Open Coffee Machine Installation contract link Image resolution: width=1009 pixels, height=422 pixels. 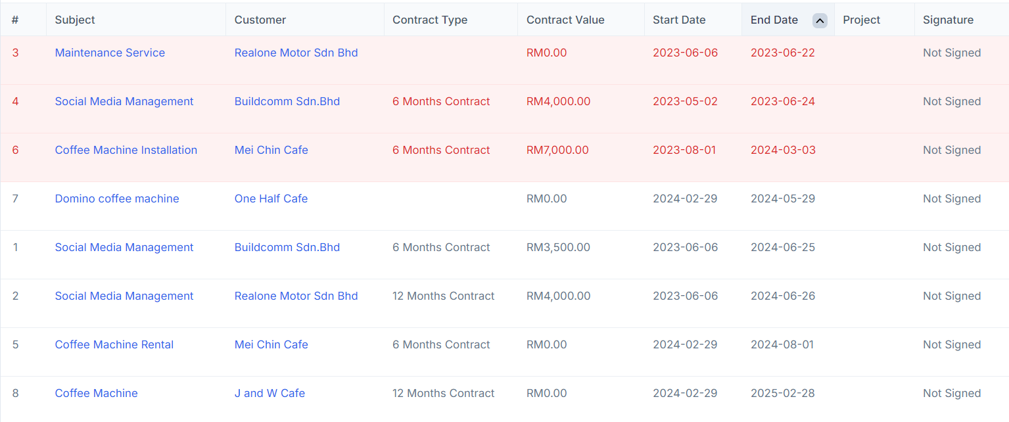coord(126,150)
